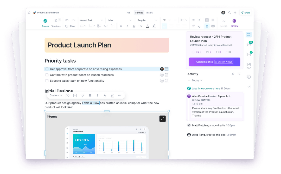
Task: Toggle italic in main toolbar
Action: 127,26
